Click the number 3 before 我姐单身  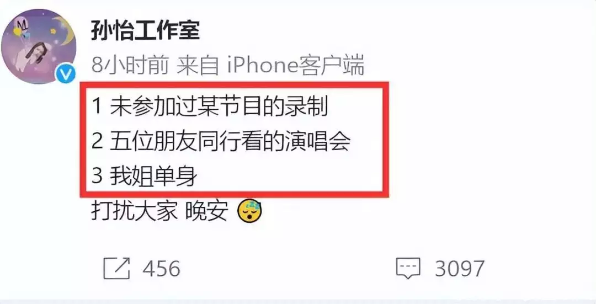(97, 177)
